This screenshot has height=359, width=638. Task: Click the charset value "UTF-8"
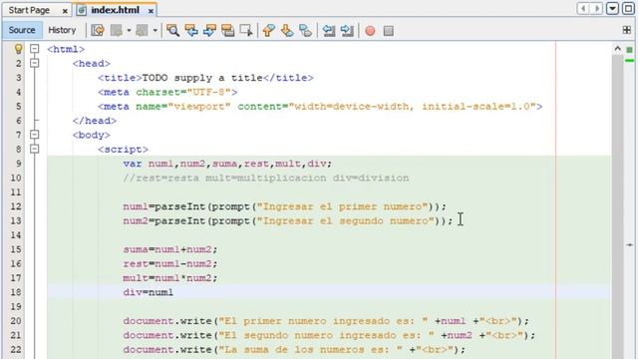[x=208, y=92]
